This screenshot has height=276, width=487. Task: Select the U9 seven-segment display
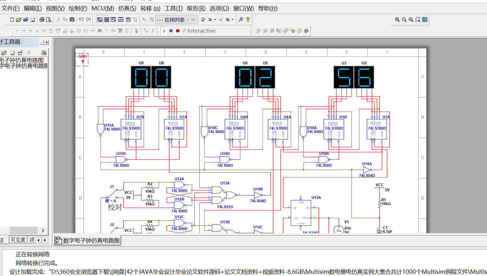tap(141, 77)
